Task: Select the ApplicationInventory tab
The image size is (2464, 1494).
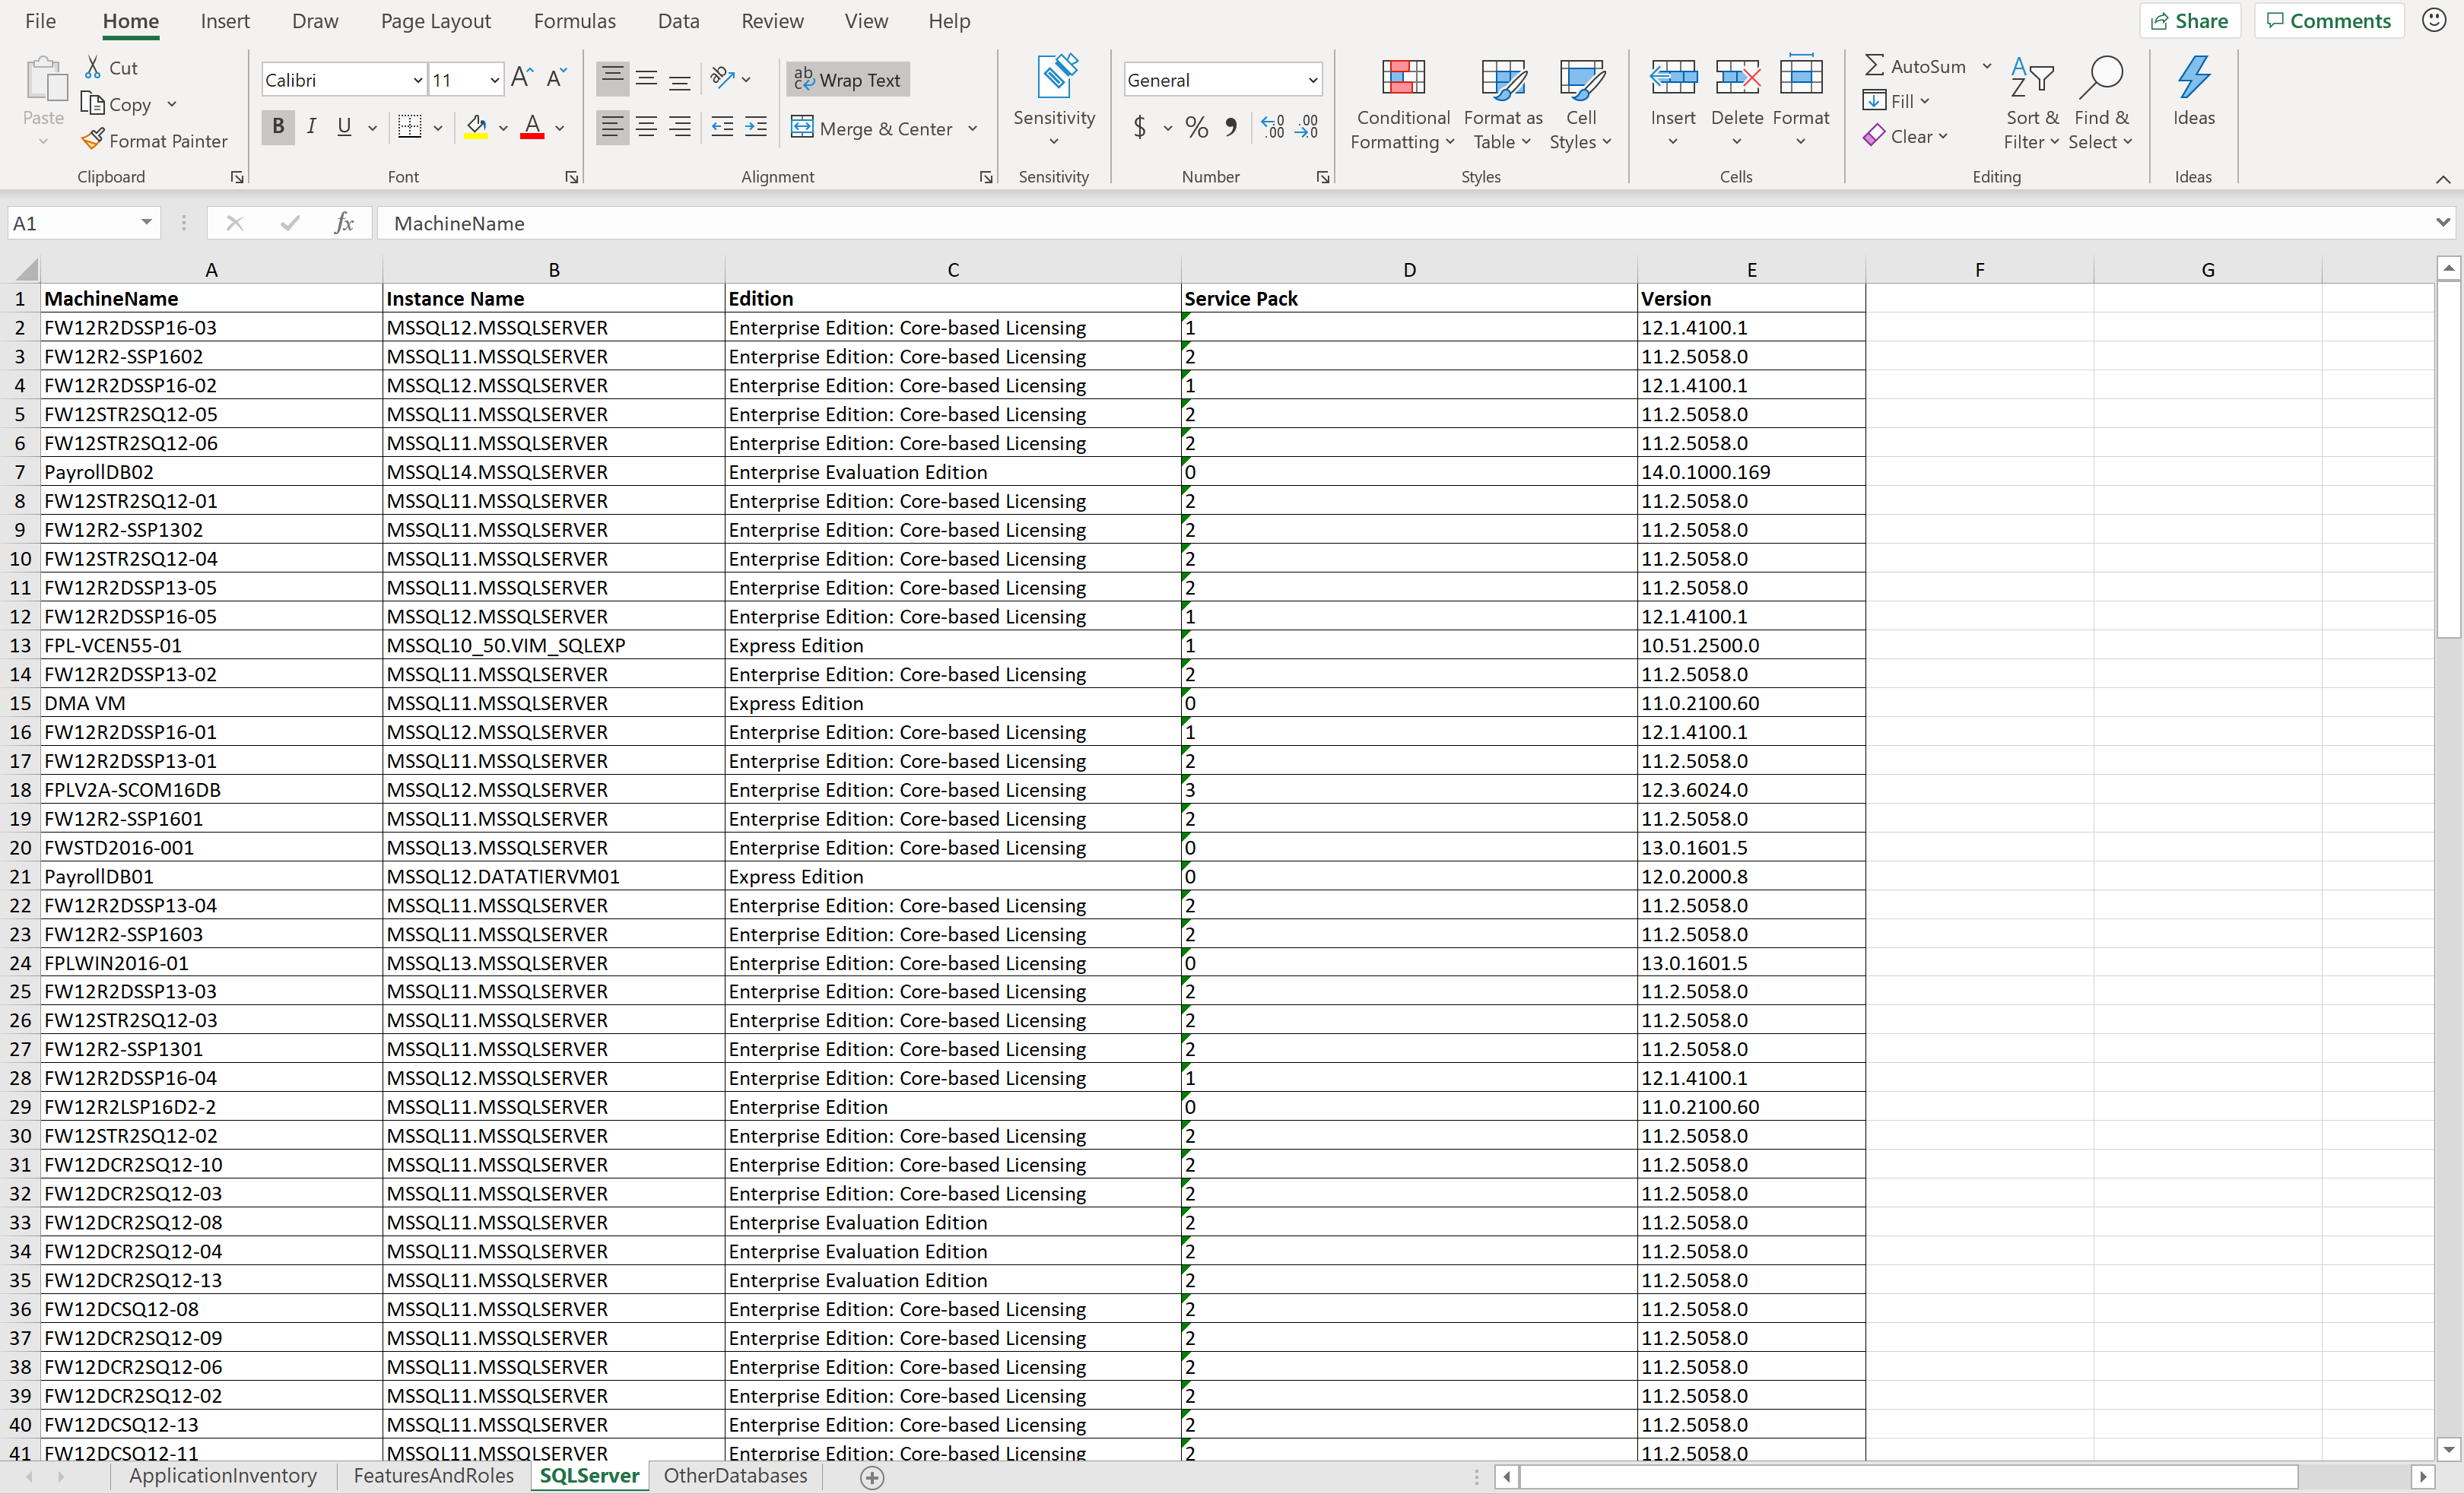Action: click(224, 1477)
